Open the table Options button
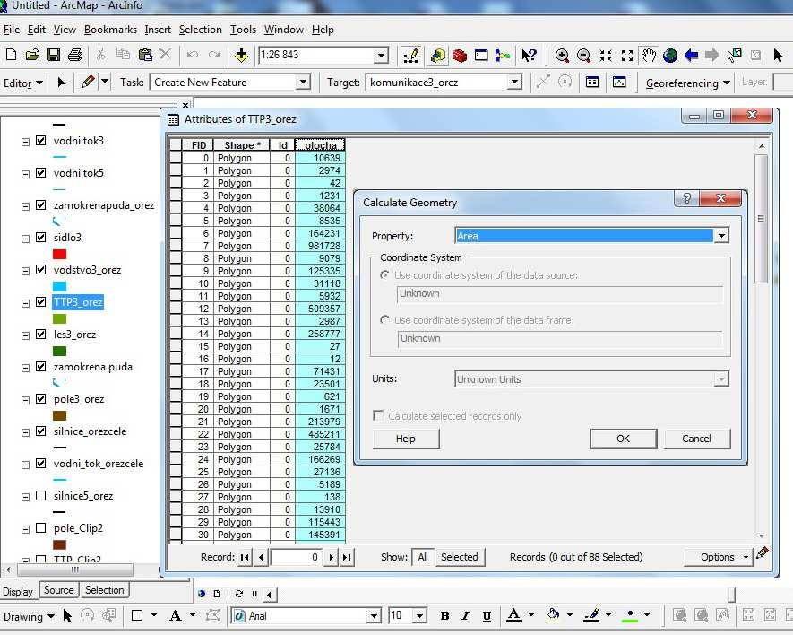Screen dimensions: 793x635 (x=717, y=557)
